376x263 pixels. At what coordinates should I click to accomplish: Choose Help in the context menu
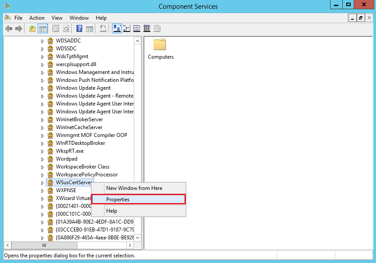[x=138, y=210]
